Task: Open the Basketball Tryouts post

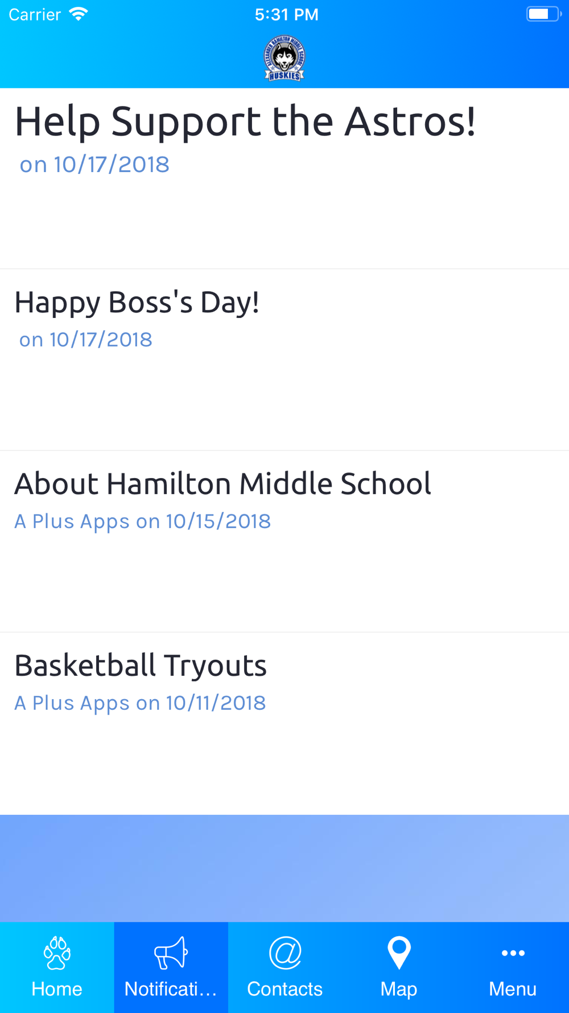Action: click(x=284, y=723)
